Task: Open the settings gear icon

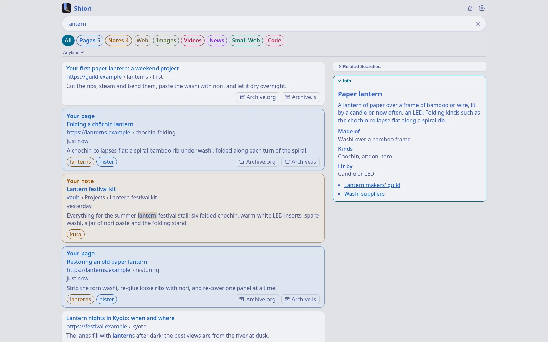Action: coord(482,8)
